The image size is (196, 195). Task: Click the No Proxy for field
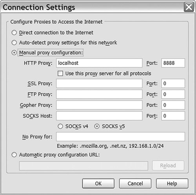pyautogui.click(x=120, y=137)
